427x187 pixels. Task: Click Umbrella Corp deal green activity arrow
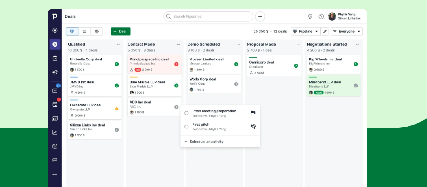coord(117,64)
